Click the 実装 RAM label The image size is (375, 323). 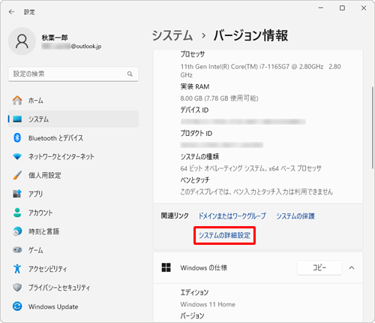click(x=195, y=86)
